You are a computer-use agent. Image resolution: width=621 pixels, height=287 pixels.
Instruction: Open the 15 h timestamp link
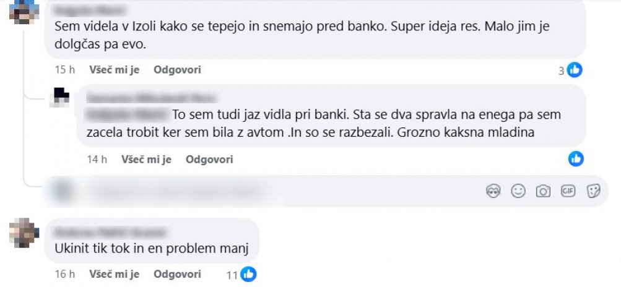(x=65, y=70)
